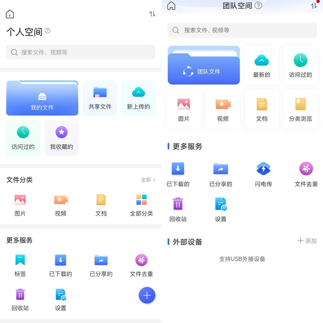Open the Tags (标签) service

20,265
